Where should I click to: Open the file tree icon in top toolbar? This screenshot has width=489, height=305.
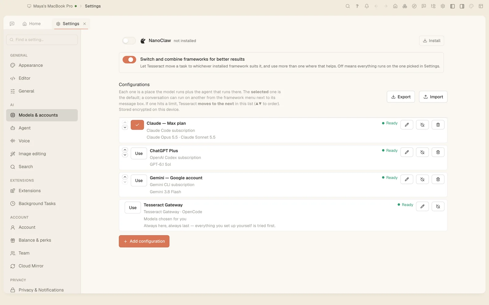(433, 6)
